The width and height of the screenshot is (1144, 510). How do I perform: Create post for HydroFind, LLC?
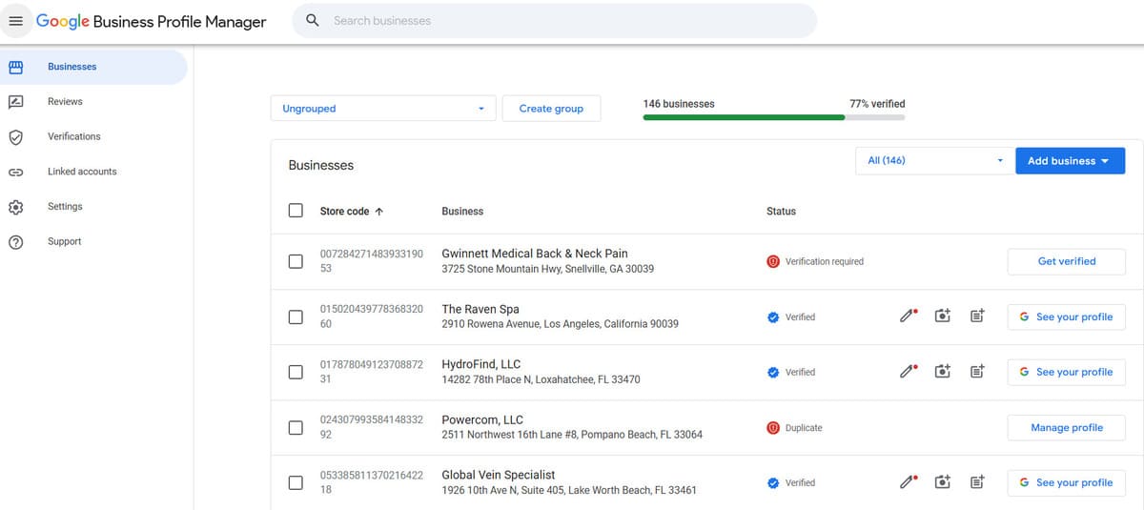[x=977, y=372]
